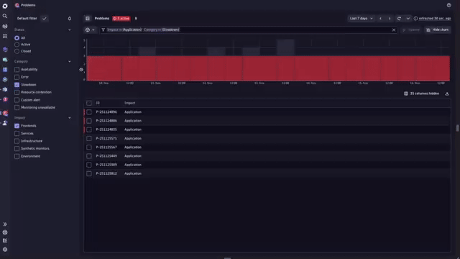Open problem P-251124835
The width and height of the screenshot is (460, 259).
coord(106,129)
